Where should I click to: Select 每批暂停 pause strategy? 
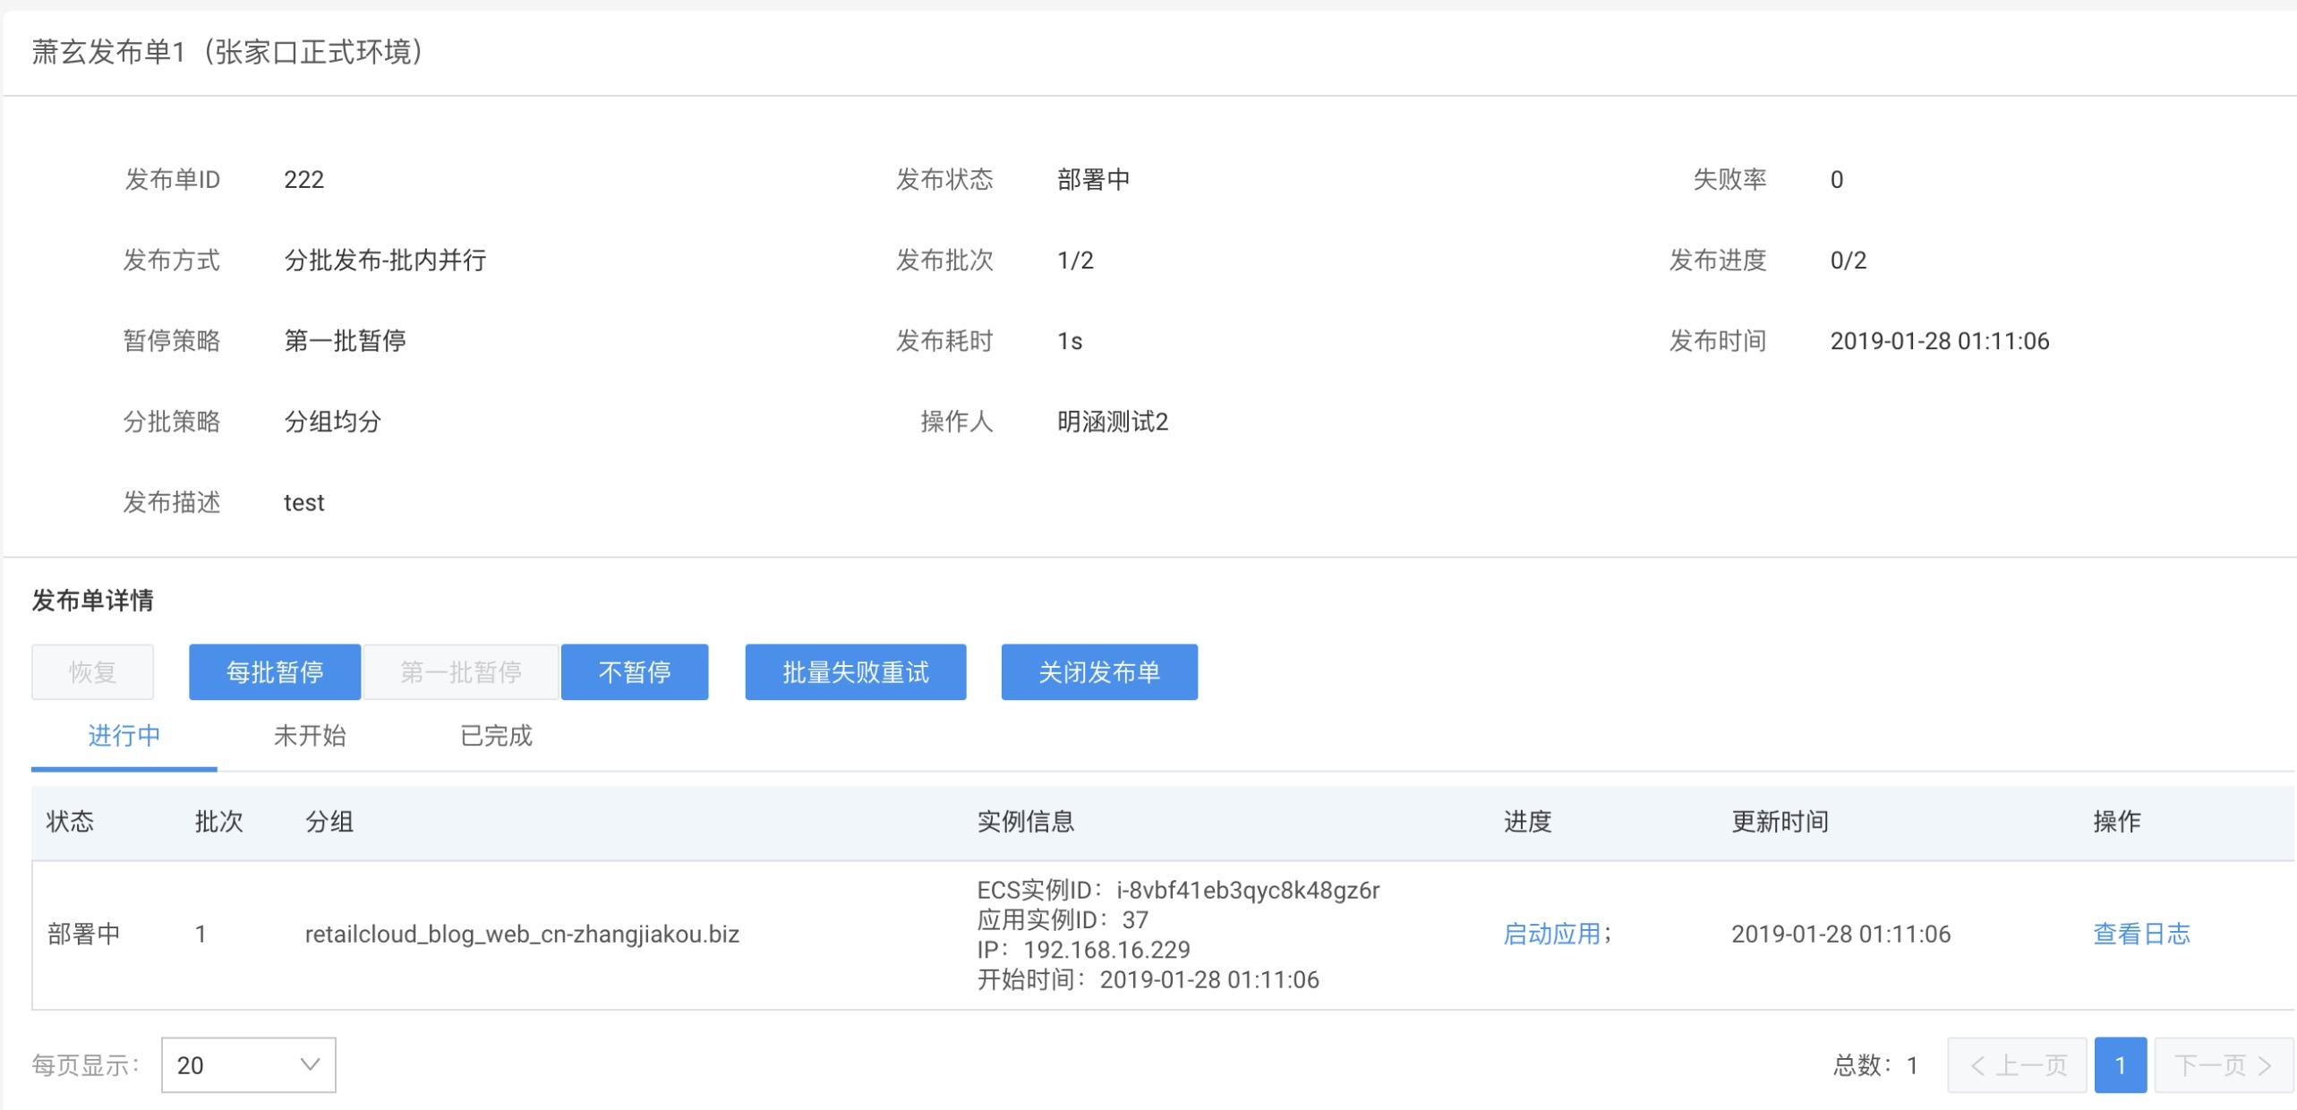click(274, 671)
